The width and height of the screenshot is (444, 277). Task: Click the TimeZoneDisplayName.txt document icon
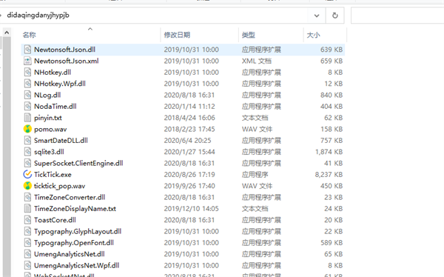tap(27, 208)
